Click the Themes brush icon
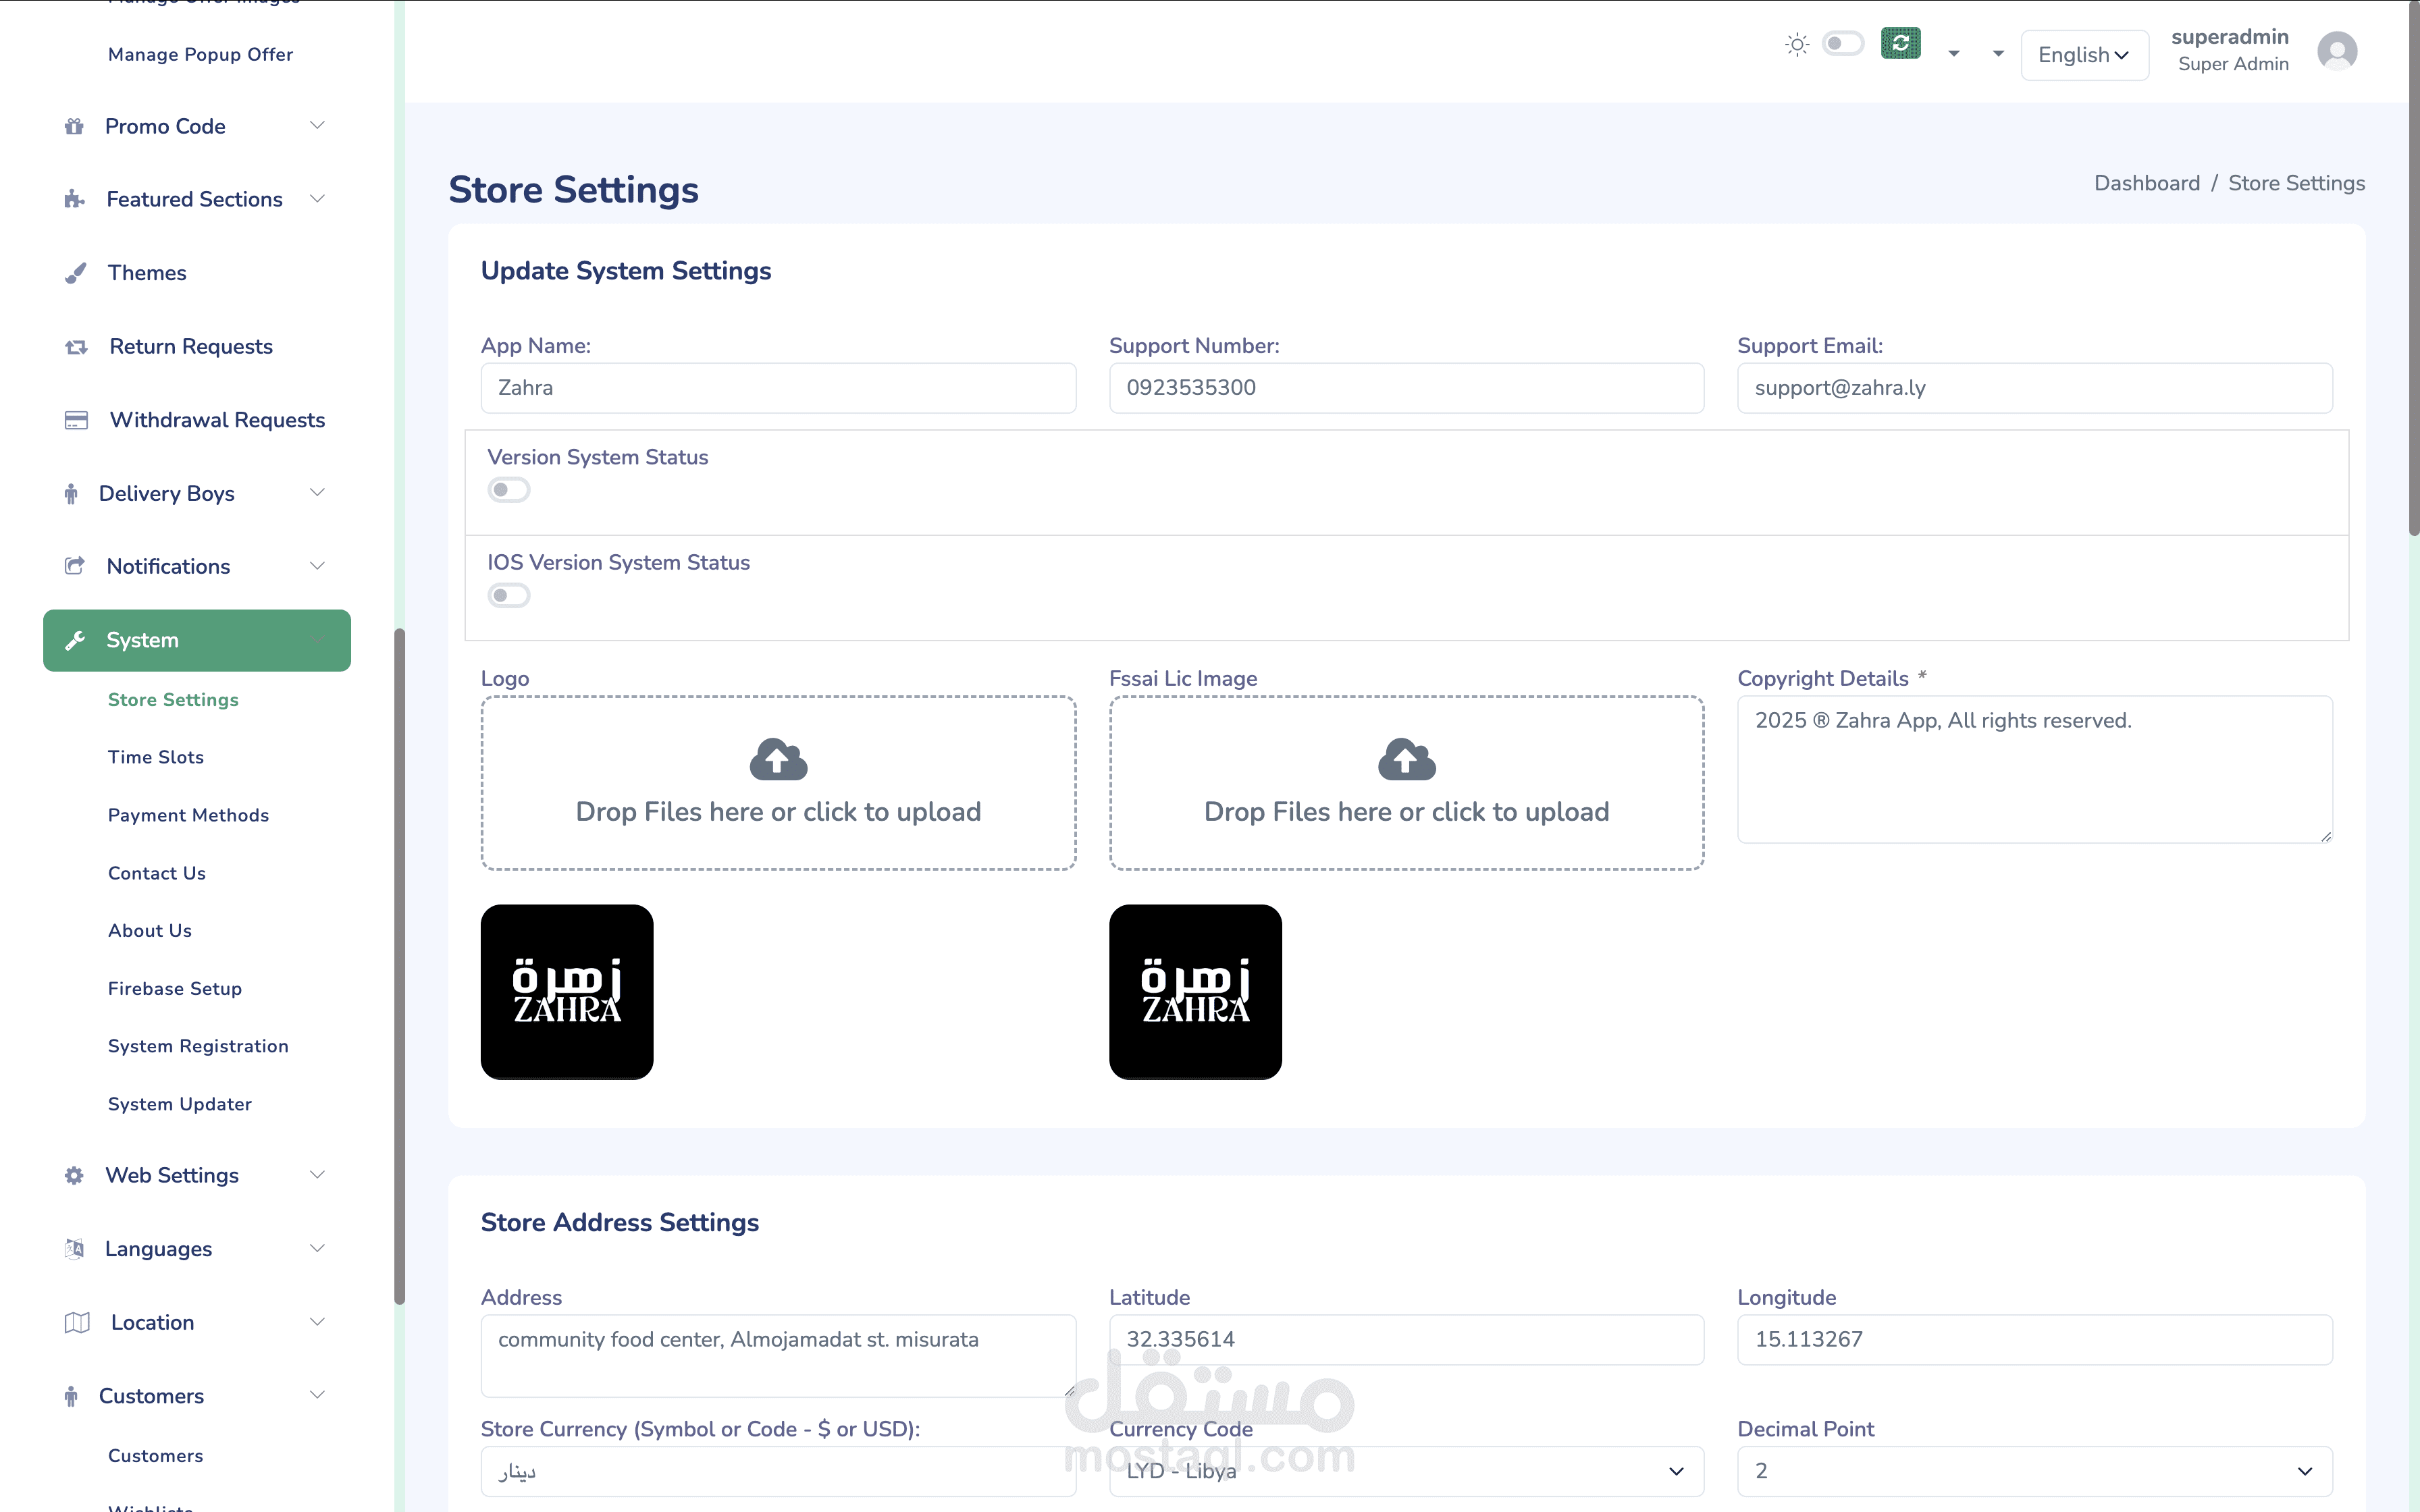 click(x=75, y=273)
